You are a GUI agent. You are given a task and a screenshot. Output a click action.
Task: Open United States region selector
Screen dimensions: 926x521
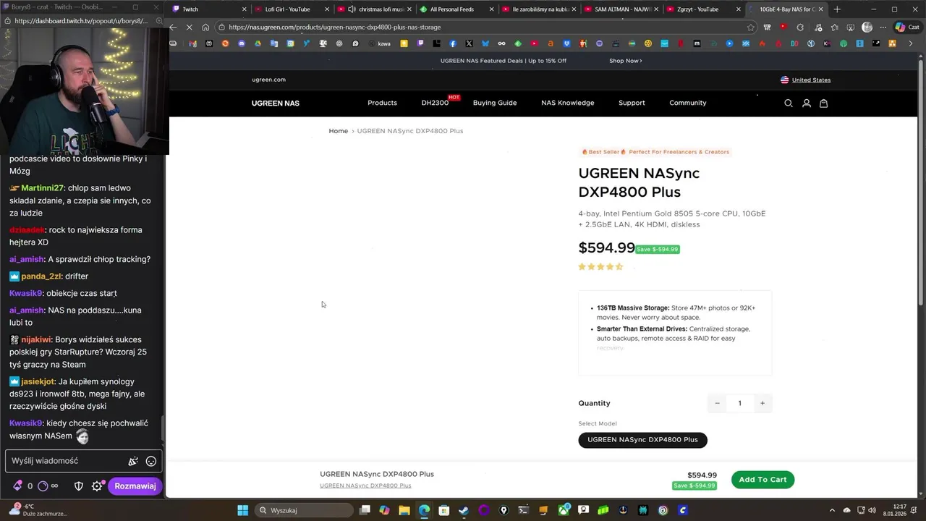click(x=805, y=80)
